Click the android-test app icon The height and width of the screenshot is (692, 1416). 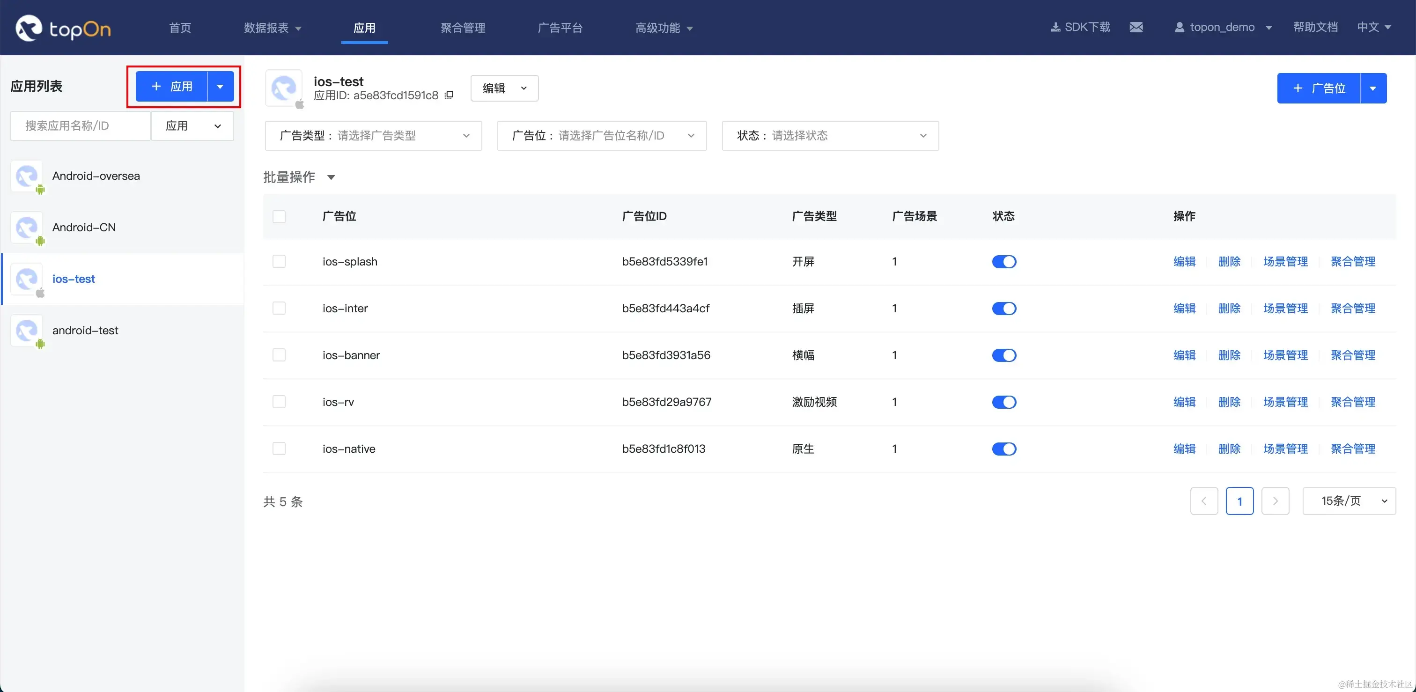click(26, 331)
